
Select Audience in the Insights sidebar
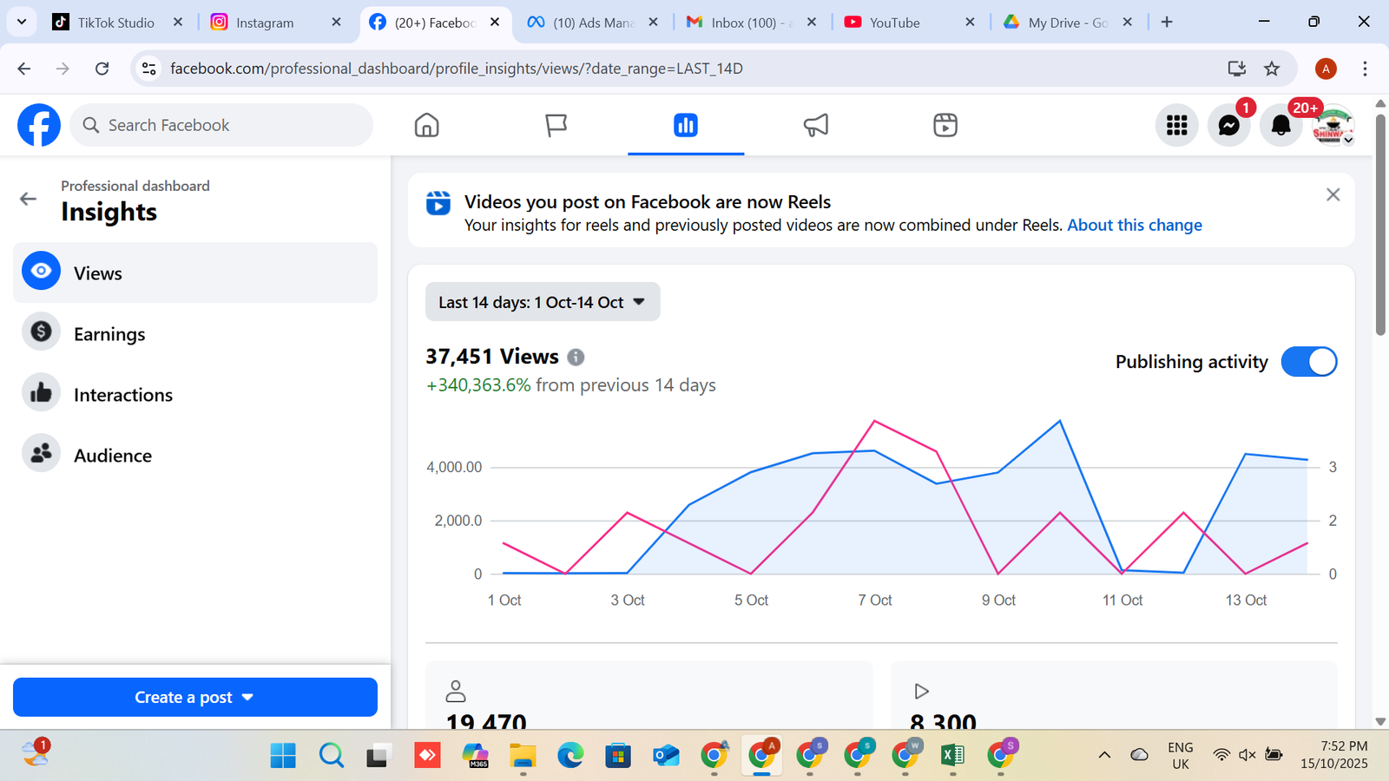(x=113, y=456)
